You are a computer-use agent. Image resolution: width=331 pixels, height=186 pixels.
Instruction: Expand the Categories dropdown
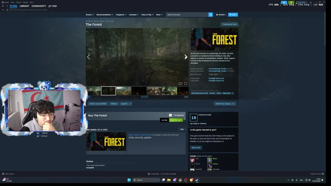(x=121, y=15)
